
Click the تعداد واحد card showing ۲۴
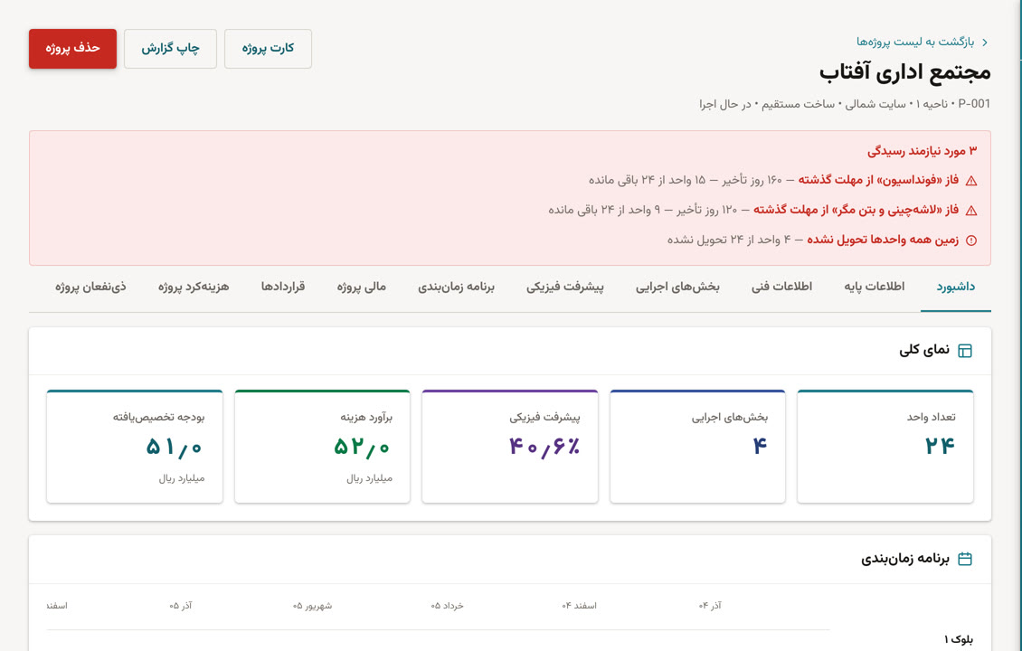[885, 447]
